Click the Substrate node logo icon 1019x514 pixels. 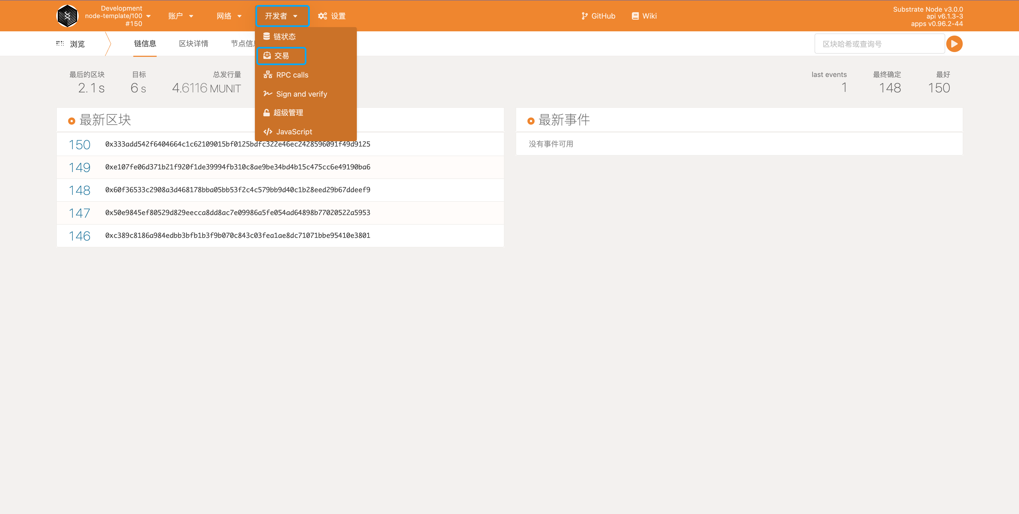click(x=67, y=16)
